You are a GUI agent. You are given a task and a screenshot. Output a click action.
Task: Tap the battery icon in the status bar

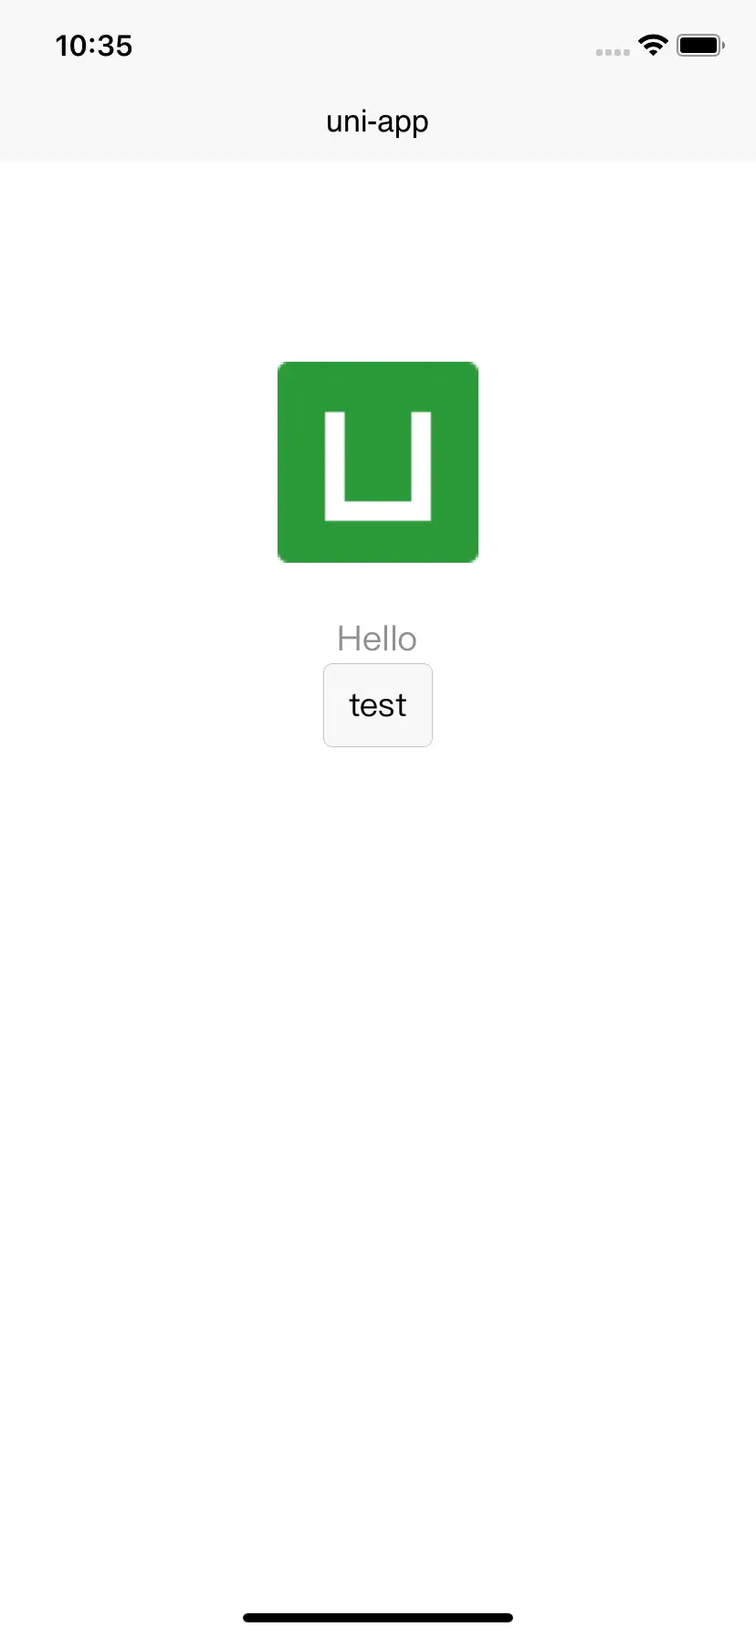pos(701,45)
